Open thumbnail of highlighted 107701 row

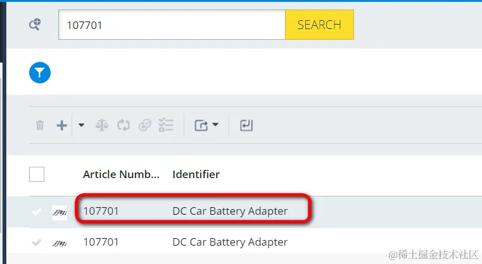coord(60,212)
